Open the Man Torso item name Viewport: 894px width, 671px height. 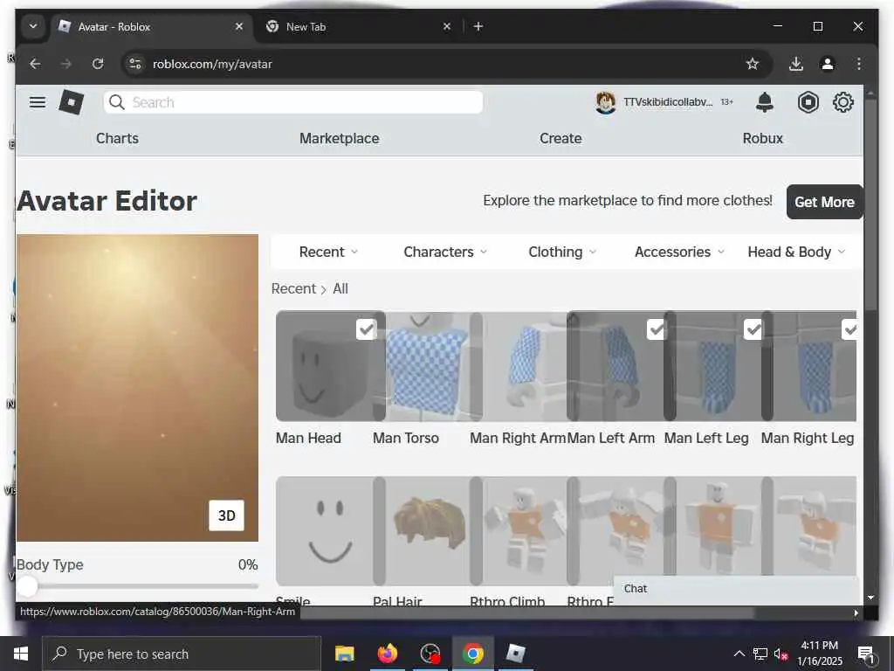tap(405, 439)
